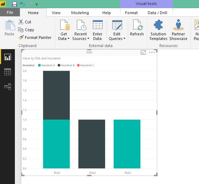Click the Visual tools contextual header
The width and height of the screenshot is (199, 184).
[146, 4]
